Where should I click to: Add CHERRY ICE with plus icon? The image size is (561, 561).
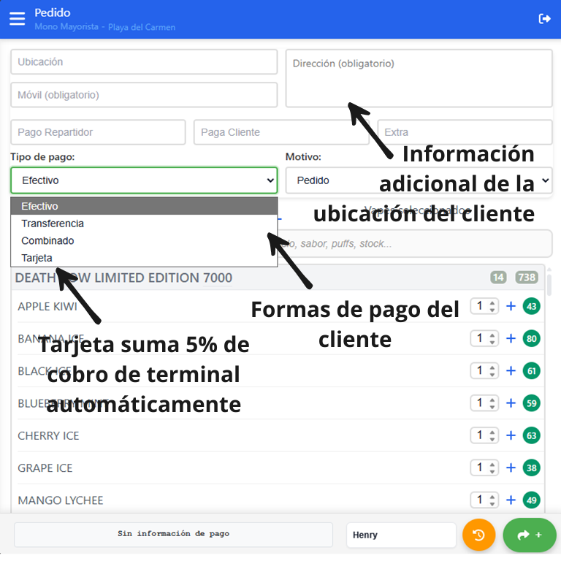coord(511,435)
